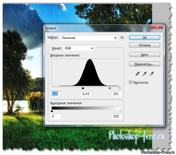This screenshot has height=155, width=176.
Task: Click the white output levels slider
Action: pos(120,111)
